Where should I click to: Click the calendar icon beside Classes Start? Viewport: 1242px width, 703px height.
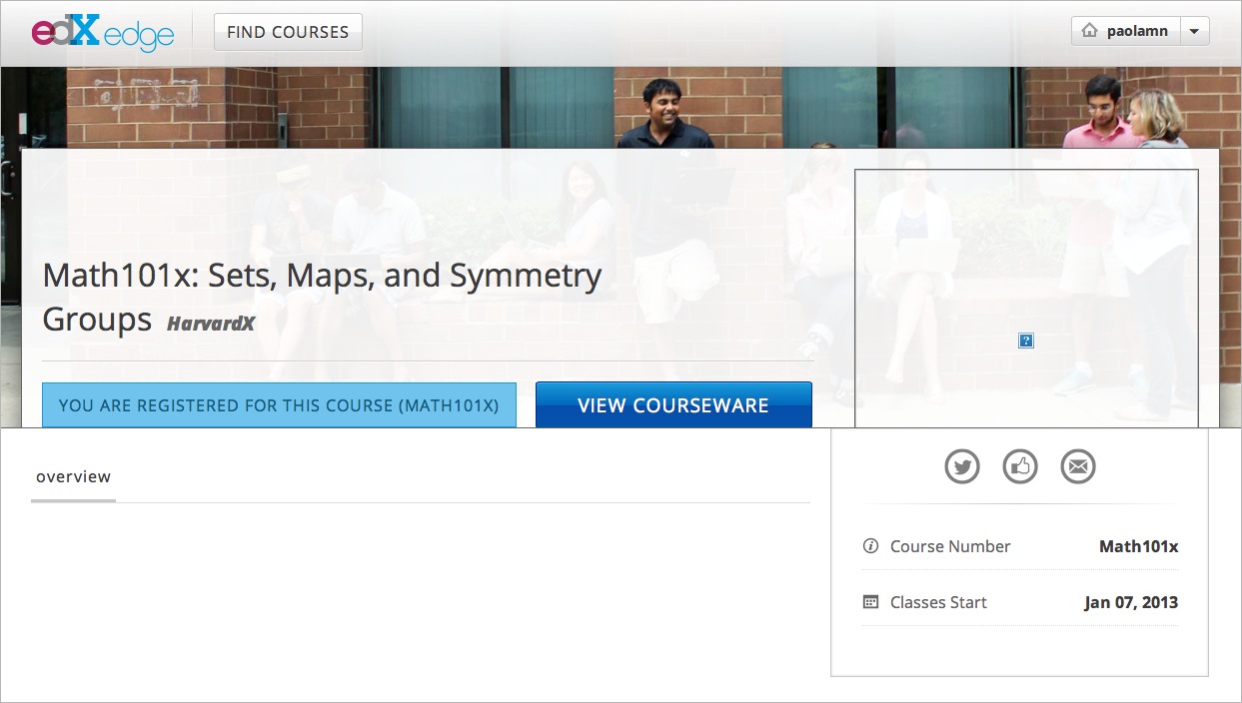point(870,602)
